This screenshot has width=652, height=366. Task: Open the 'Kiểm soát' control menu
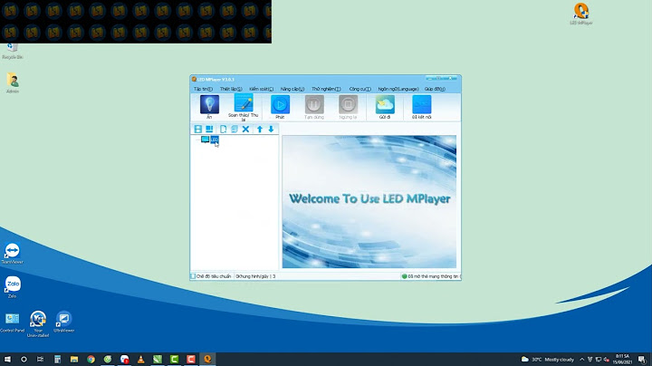[x=261, y=89]
